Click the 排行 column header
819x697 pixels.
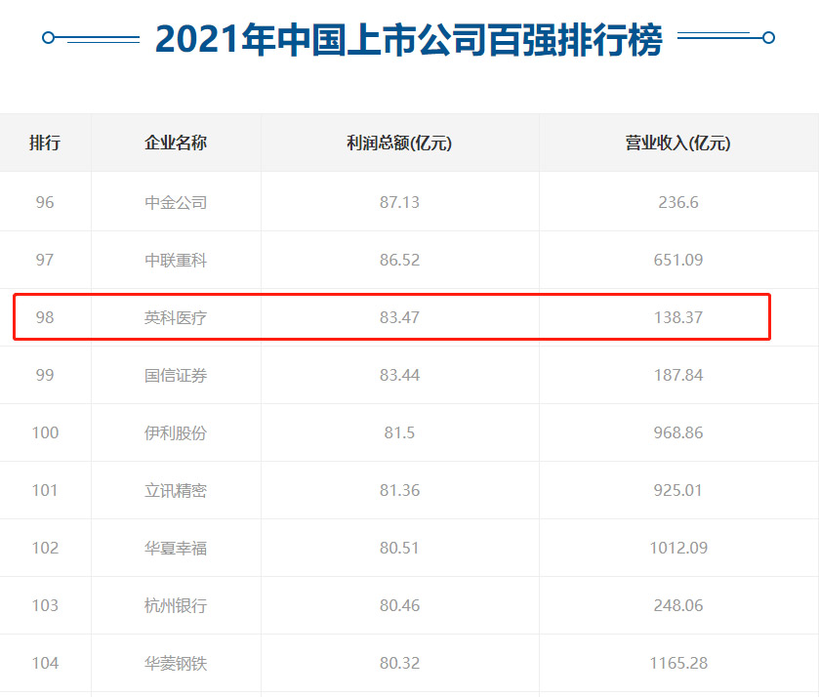coord(45,143)
